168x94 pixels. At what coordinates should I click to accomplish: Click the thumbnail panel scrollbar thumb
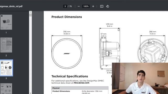(30, 15)
